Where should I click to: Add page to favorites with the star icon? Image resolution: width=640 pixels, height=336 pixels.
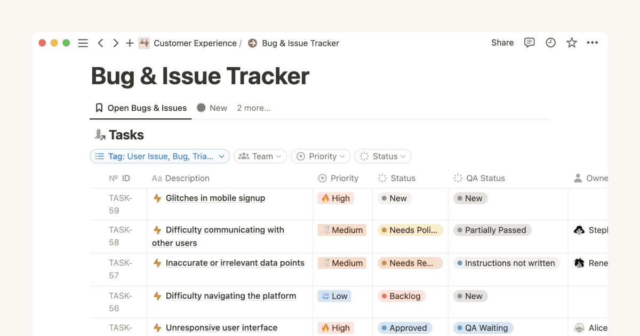tap(571, 43)
